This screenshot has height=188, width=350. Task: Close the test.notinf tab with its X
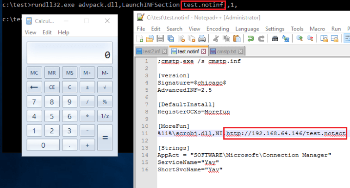click(203, 51)
